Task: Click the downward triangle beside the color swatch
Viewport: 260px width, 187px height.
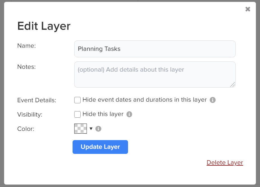Action: pos(91,129)
